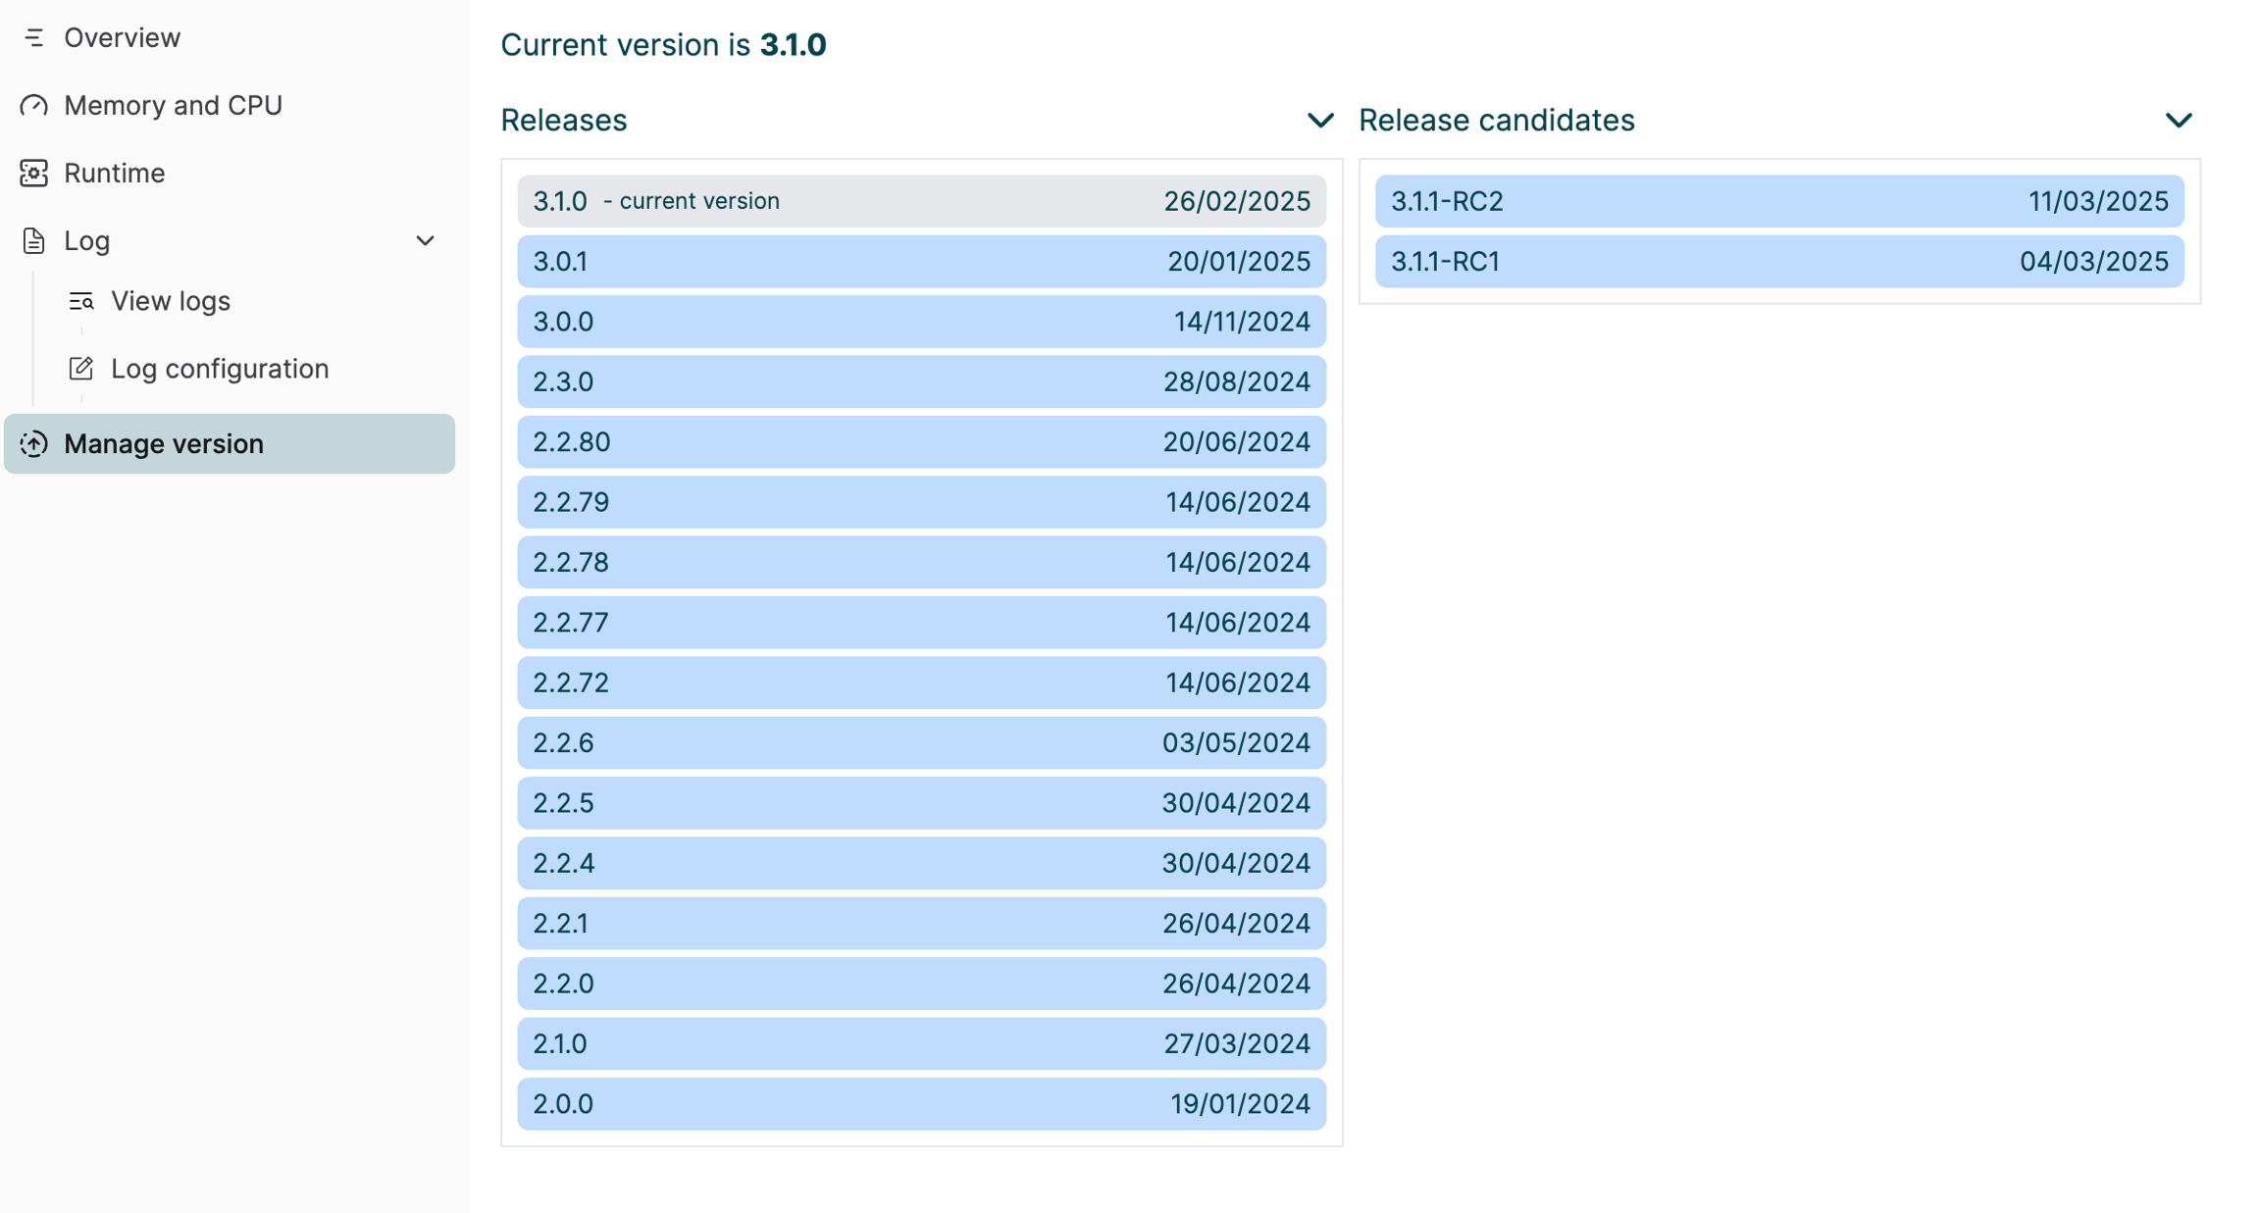Image resolution: width=2260 pixels, height=1213 pixels.
Task: Click the 3.1.0 current version row
Action: (x=920, y=202)
